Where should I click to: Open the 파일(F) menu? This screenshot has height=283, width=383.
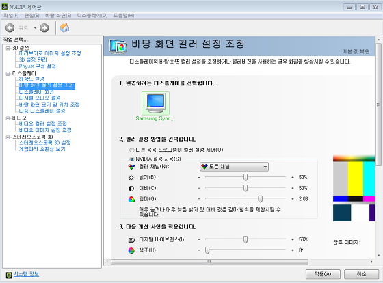[x=11, y=16]
